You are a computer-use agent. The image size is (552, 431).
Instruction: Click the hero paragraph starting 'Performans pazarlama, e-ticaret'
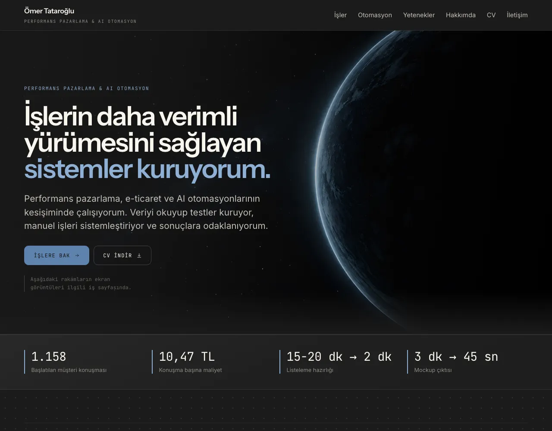pos(146,212)
